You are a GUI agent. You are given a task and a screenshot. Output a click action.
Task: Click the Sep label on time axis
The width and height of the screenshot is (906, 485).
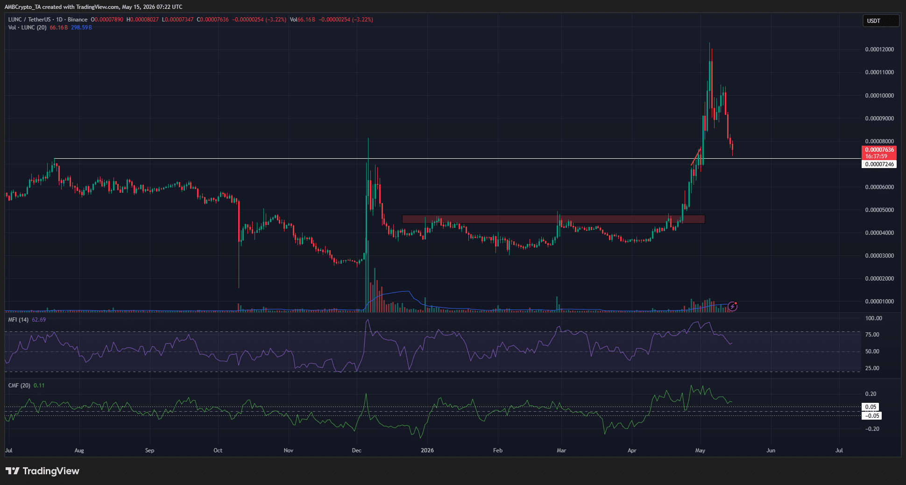pos(149,450)
